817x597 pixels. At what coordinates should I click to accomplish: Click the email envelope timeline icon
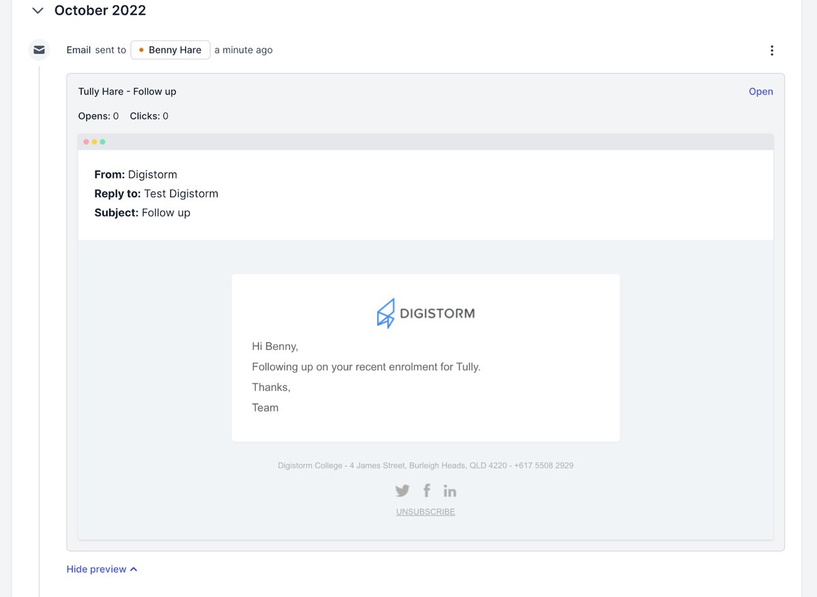(x=39, y=50)
